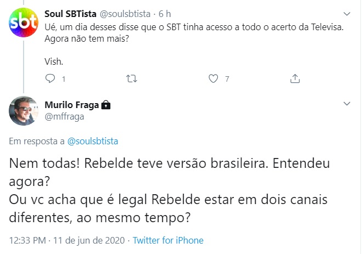Visit Murilo Fraga's profile via name
This screenshot has height=254, width=362.
(72, 104)
